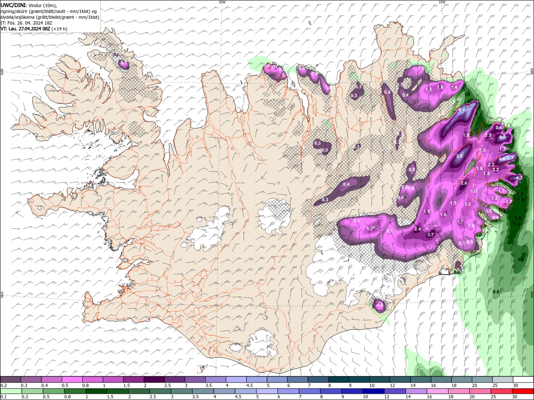The width and height of the screenshot is (534, 400).
Task: Click the 6.4 precipitation value on the map
Action: coord(462,110)
